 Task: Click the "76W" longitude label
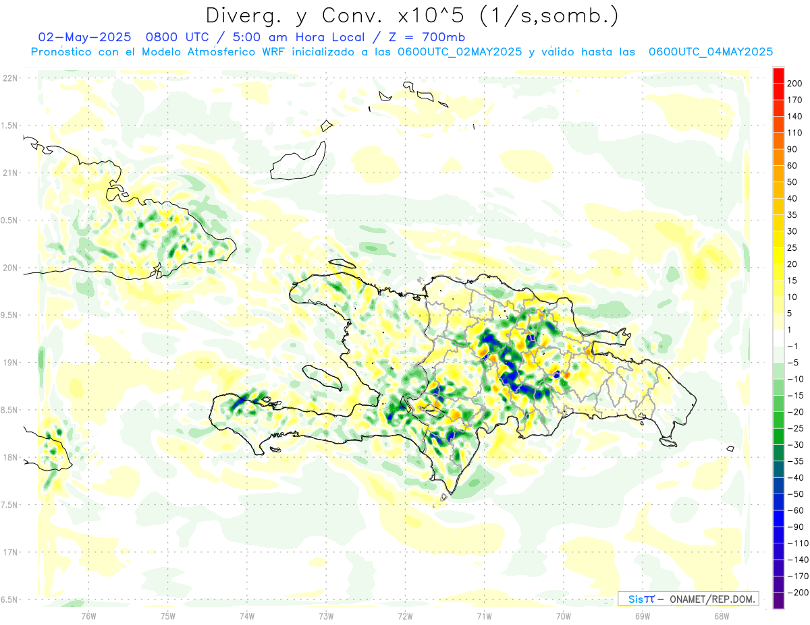pos(88,616)
